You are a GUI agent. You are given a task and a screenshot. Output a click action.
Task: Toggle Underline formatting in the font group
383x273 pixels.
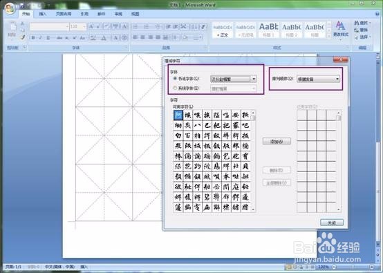coord(48,37)
